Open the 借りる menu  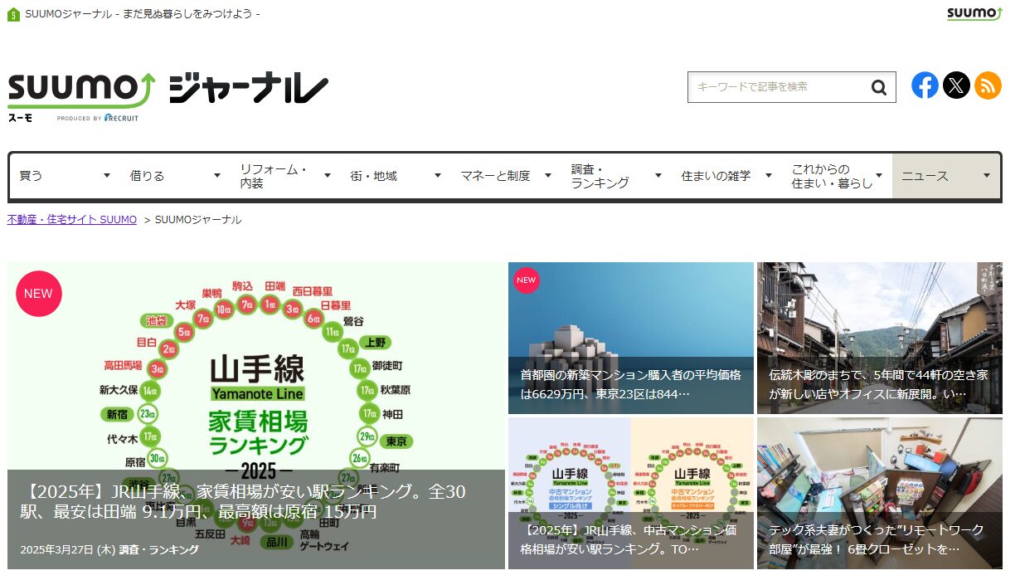click(x=175, y=176)
